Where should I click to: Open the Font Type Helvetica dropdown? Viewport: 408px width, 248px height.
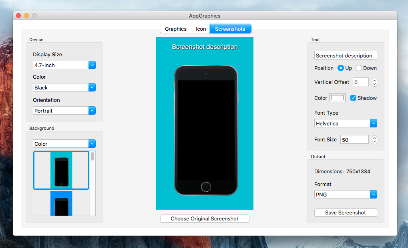click(346, 123)
